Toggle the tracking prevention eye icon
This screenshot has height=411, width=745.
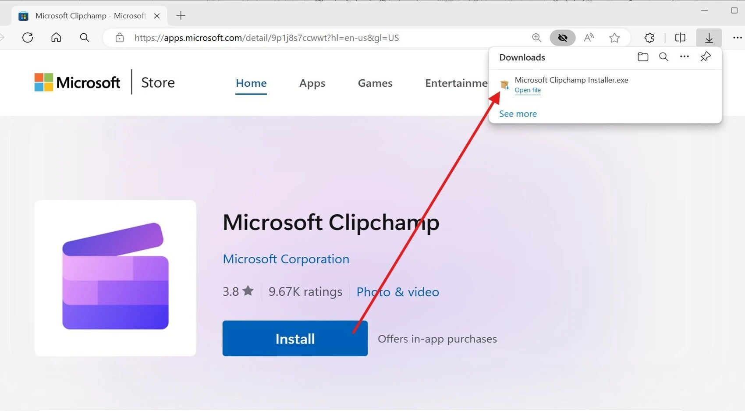click(563, 38)
